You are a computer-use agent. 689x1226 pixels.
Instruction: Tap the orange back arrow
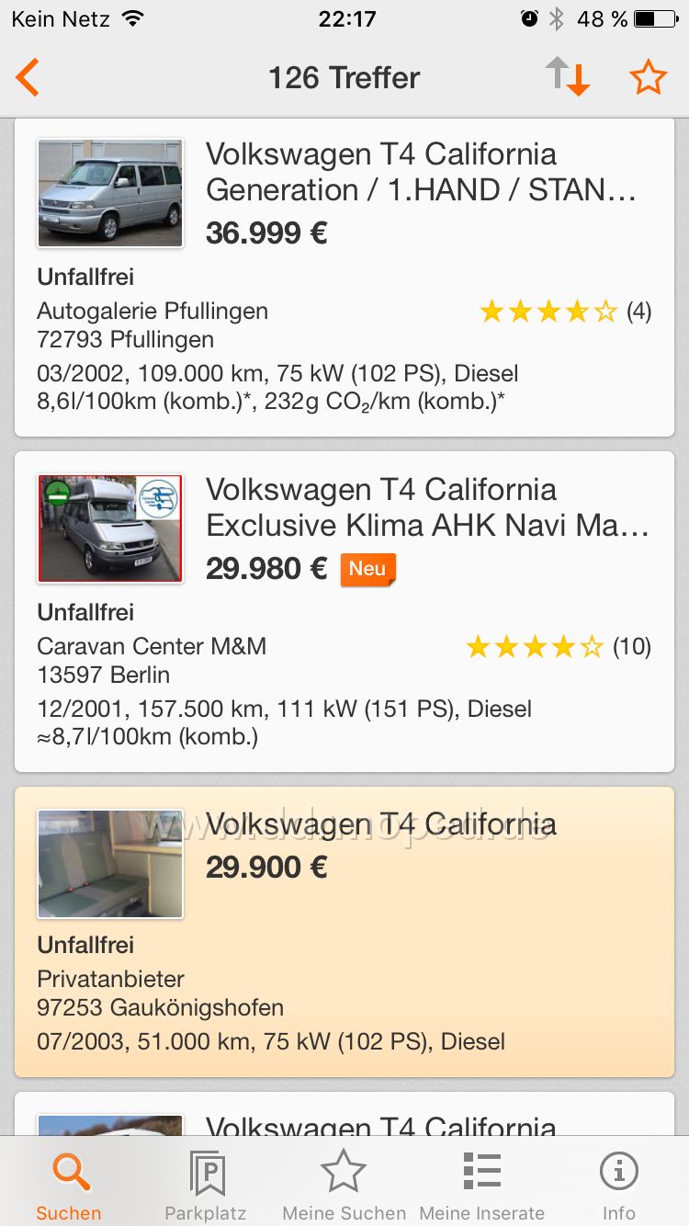28,78
